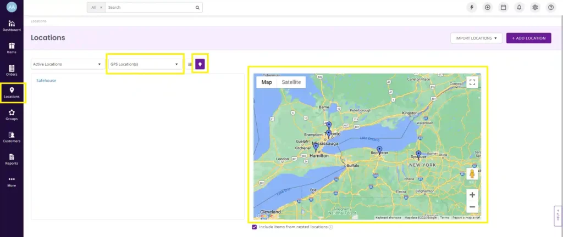The width and height of the screenshot is (563, 237).
Task: Toggle Include items from nested locations checkbox
Action: click(254, 227)
